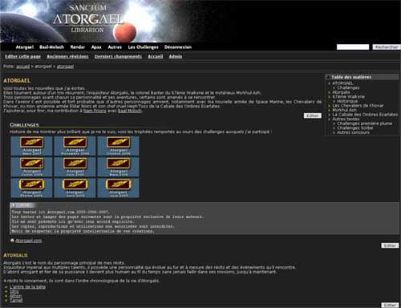Open Anciennes révisions link
The image size is (401, 308).
(x=67, y=56)
